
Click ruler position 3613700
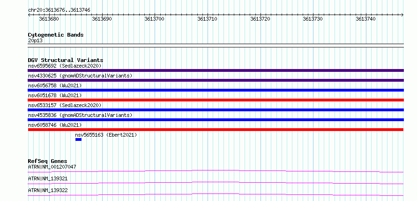point(155,19)
